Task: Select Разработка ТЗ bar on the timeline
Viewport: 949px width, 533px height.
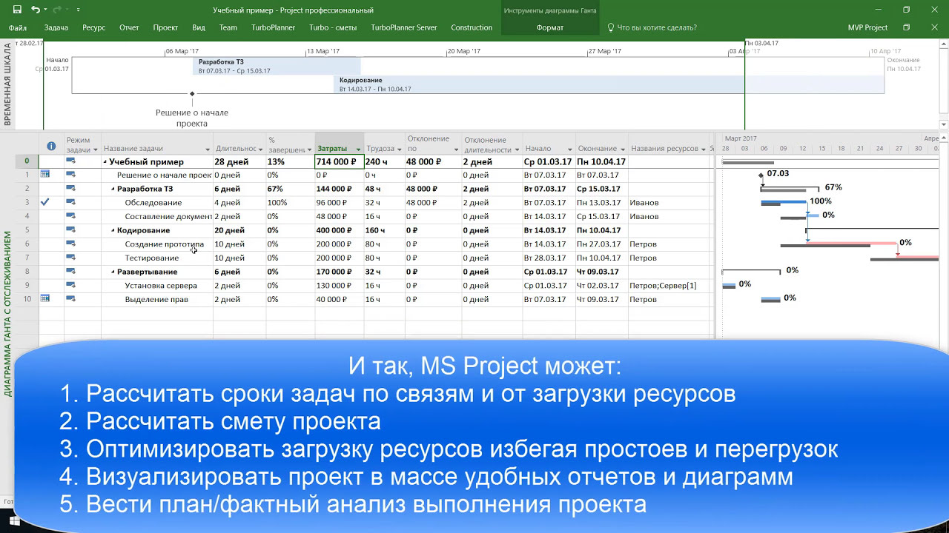Action: point(277,66)
